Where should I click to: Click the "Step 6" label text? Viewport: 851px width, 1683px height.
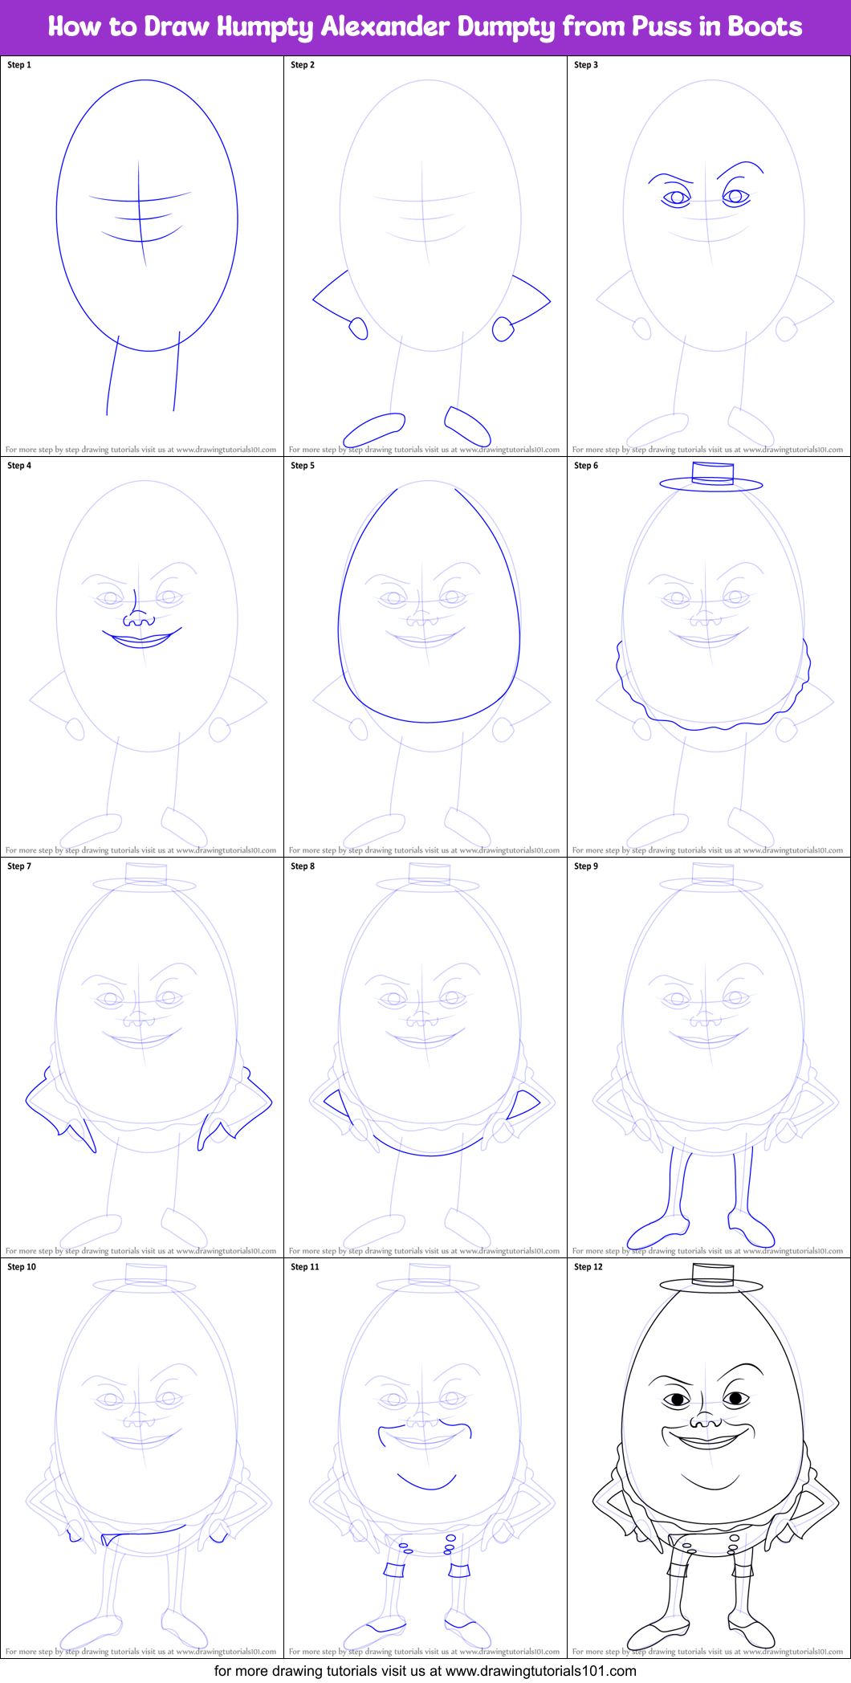[x=586, y=466]
